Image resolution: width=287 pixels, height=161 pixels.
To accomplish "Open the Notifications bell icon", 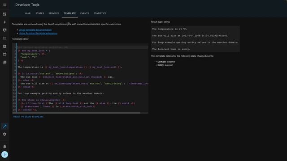I will click(5, 146).
